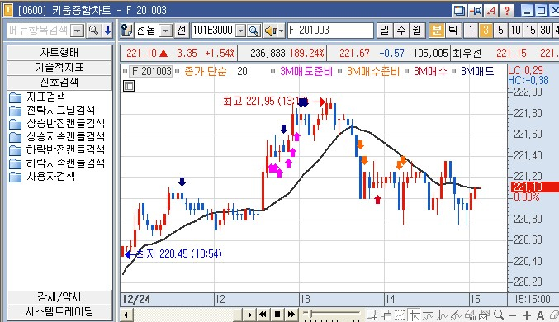Toggle the 3M매도준비 signal checkbox
The height and width of the screenshot is (322, 559).
(x=272, y=71)
